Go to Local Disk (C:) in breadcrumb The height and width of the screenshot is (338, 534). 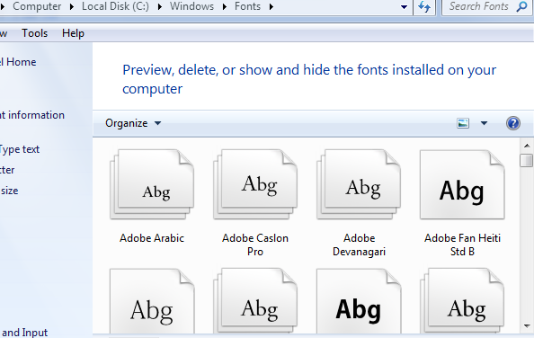point(115,6)
